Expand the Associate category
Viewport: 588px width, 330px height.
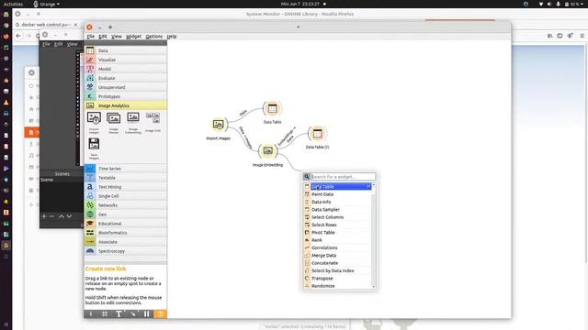pyautogui.click(x=126, y=242)
